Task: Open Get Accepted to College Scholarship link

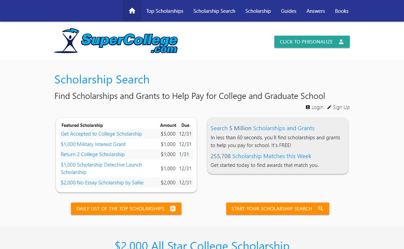Action: [101, 134]
